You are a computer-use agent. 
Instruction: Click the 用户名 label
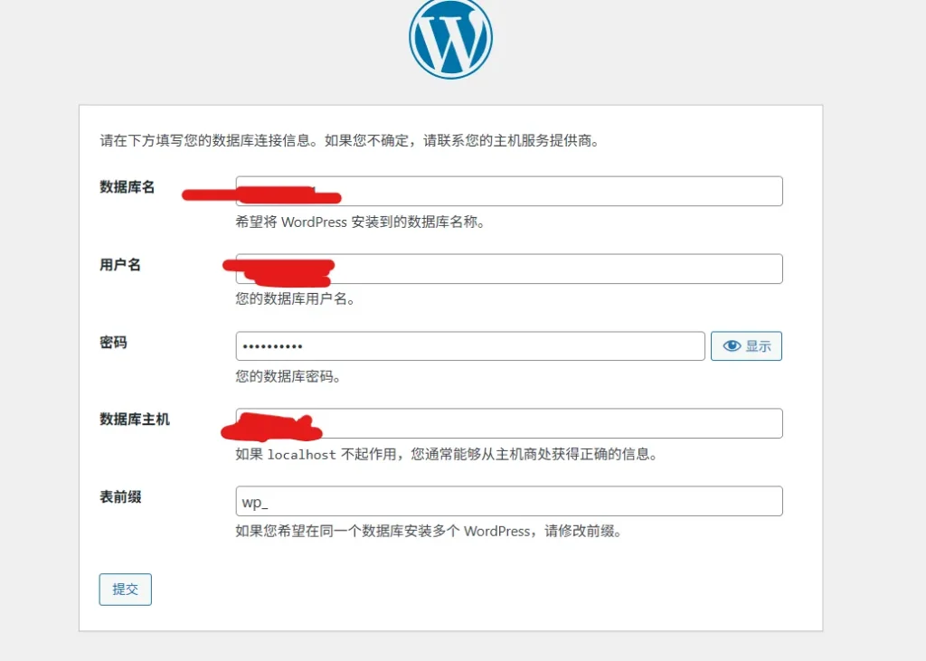click(120, 265)
